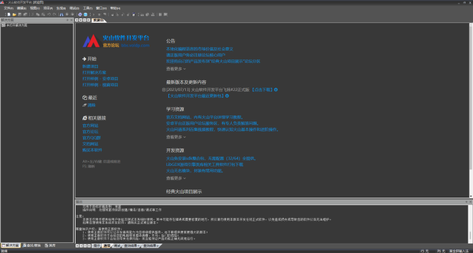
Task: Expand 查看更多 under 公告 section
Action: tap(176, 69)
